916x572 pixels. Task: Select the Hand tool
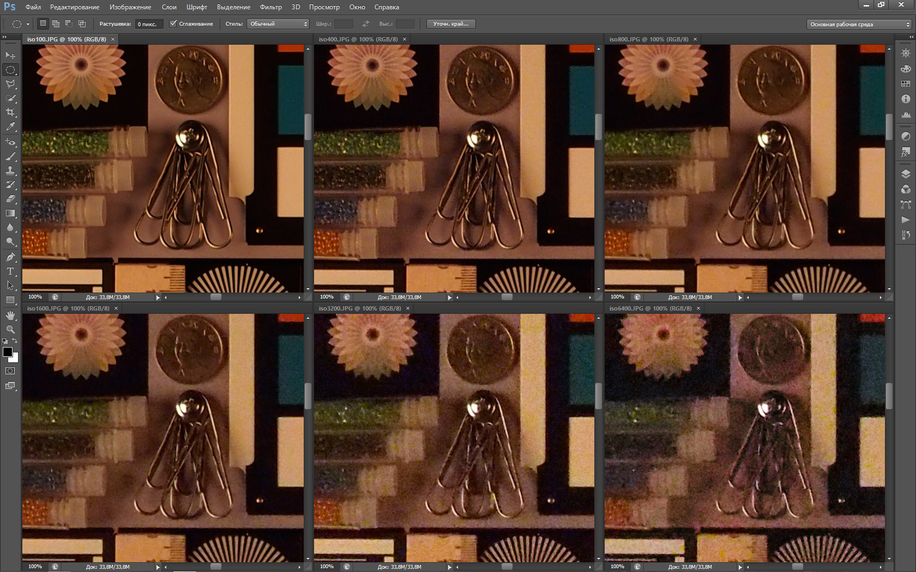click(x=10, y=315)
